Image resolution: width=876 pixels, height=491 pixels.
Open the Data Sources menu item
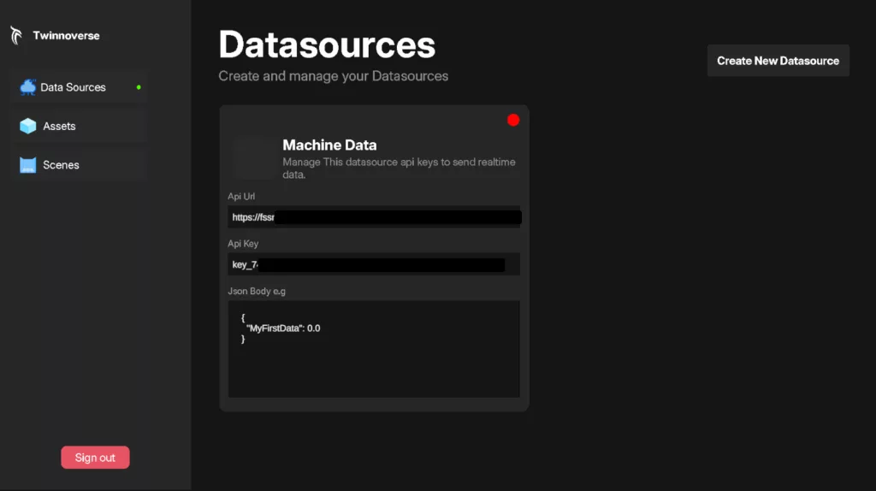tap(79, 87)
